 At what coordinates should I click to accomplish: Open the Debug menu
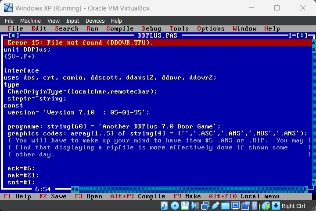151,29
